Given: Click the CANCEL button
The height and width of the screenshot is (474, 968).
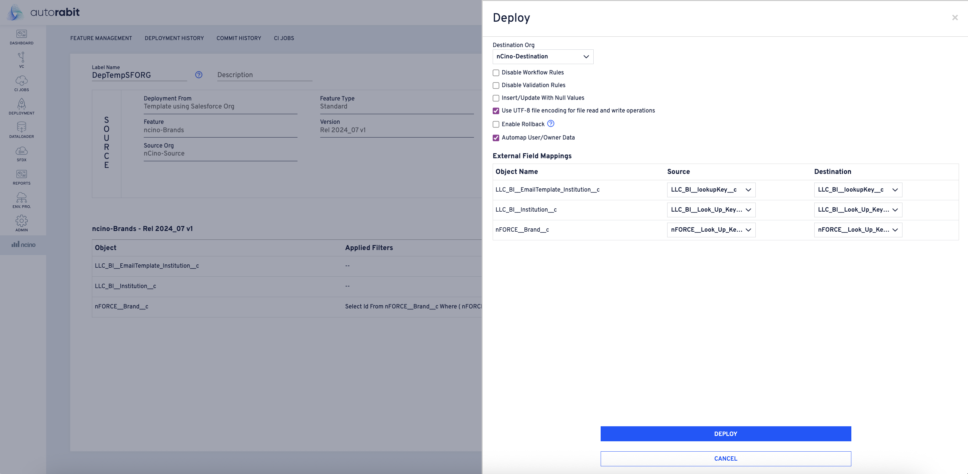Looking at the screenshot, I should pyautogui.click(x=725, y=459).
